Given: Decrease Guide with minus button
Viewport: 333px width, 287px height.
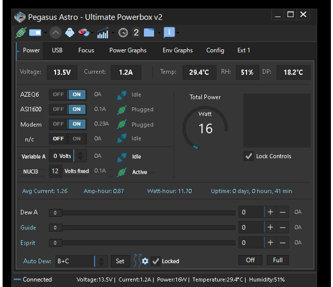Looking at the screenshot, I should tap(282, 227).
